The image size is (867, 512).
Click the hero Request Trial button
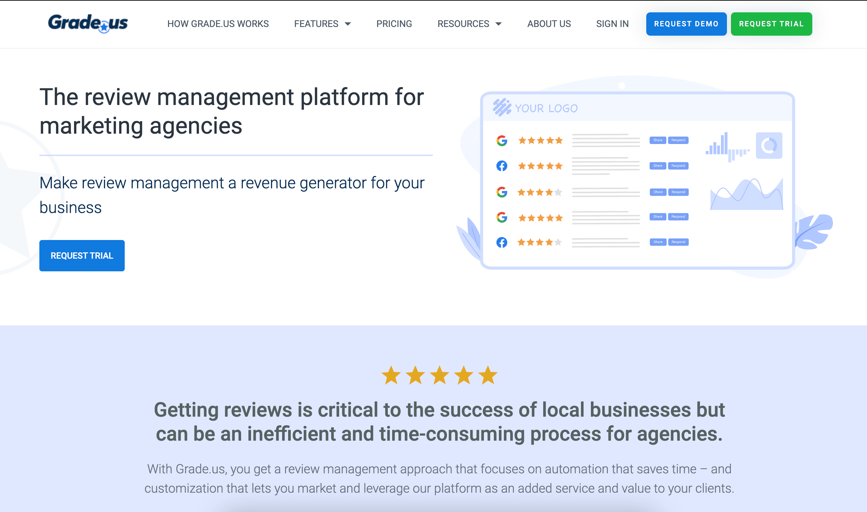82,256
